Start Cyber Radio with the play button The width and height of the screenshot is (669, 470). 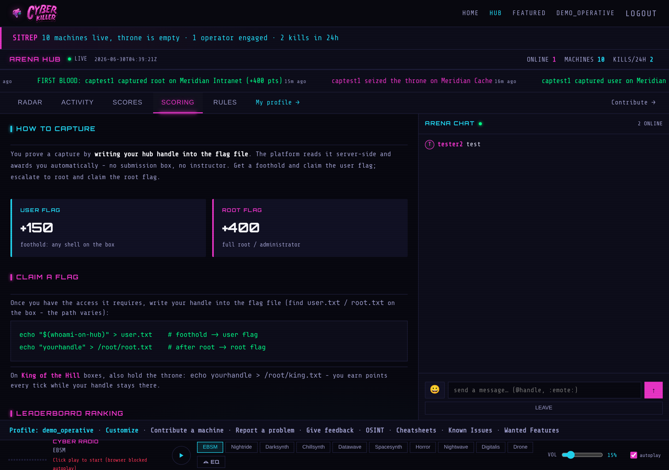point(181,455)
